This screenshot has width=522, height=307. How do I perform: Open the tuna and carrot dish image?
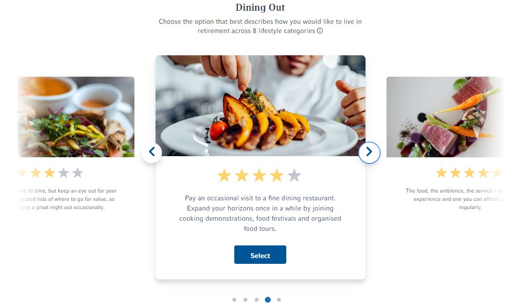444,116
